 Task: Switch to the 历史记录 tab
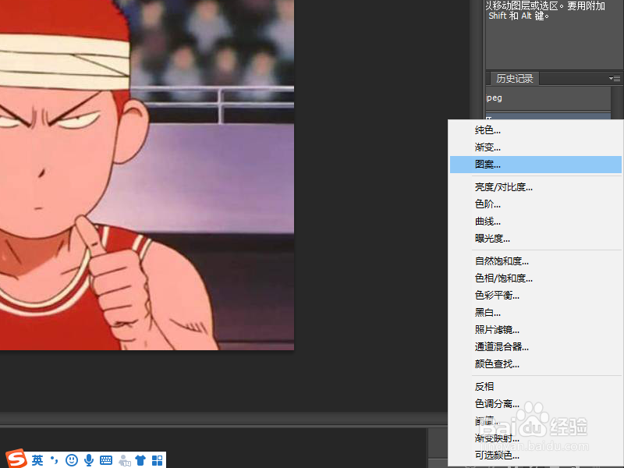pos(515,79)
